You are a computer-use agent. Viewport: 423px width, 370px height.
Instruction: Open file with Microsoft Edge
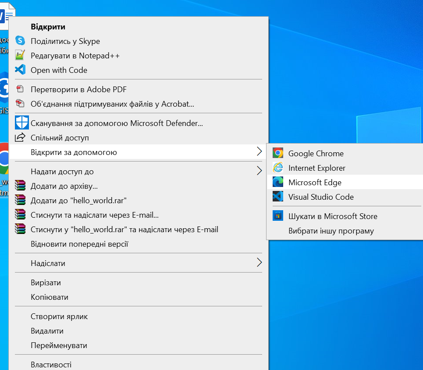click(x=345, y=182)
